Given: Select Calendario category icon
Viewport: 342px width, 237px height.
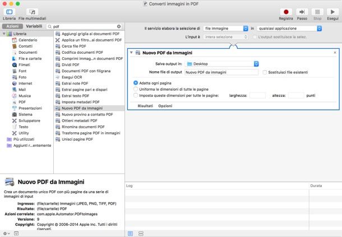Looking at the screenshot, I should pyautogui.click(x=15, y=40).
